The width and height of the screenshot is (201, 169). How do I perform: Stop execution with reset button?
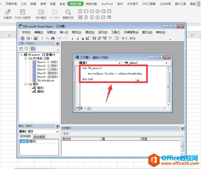pyautogui.click(x=83, y=39)
